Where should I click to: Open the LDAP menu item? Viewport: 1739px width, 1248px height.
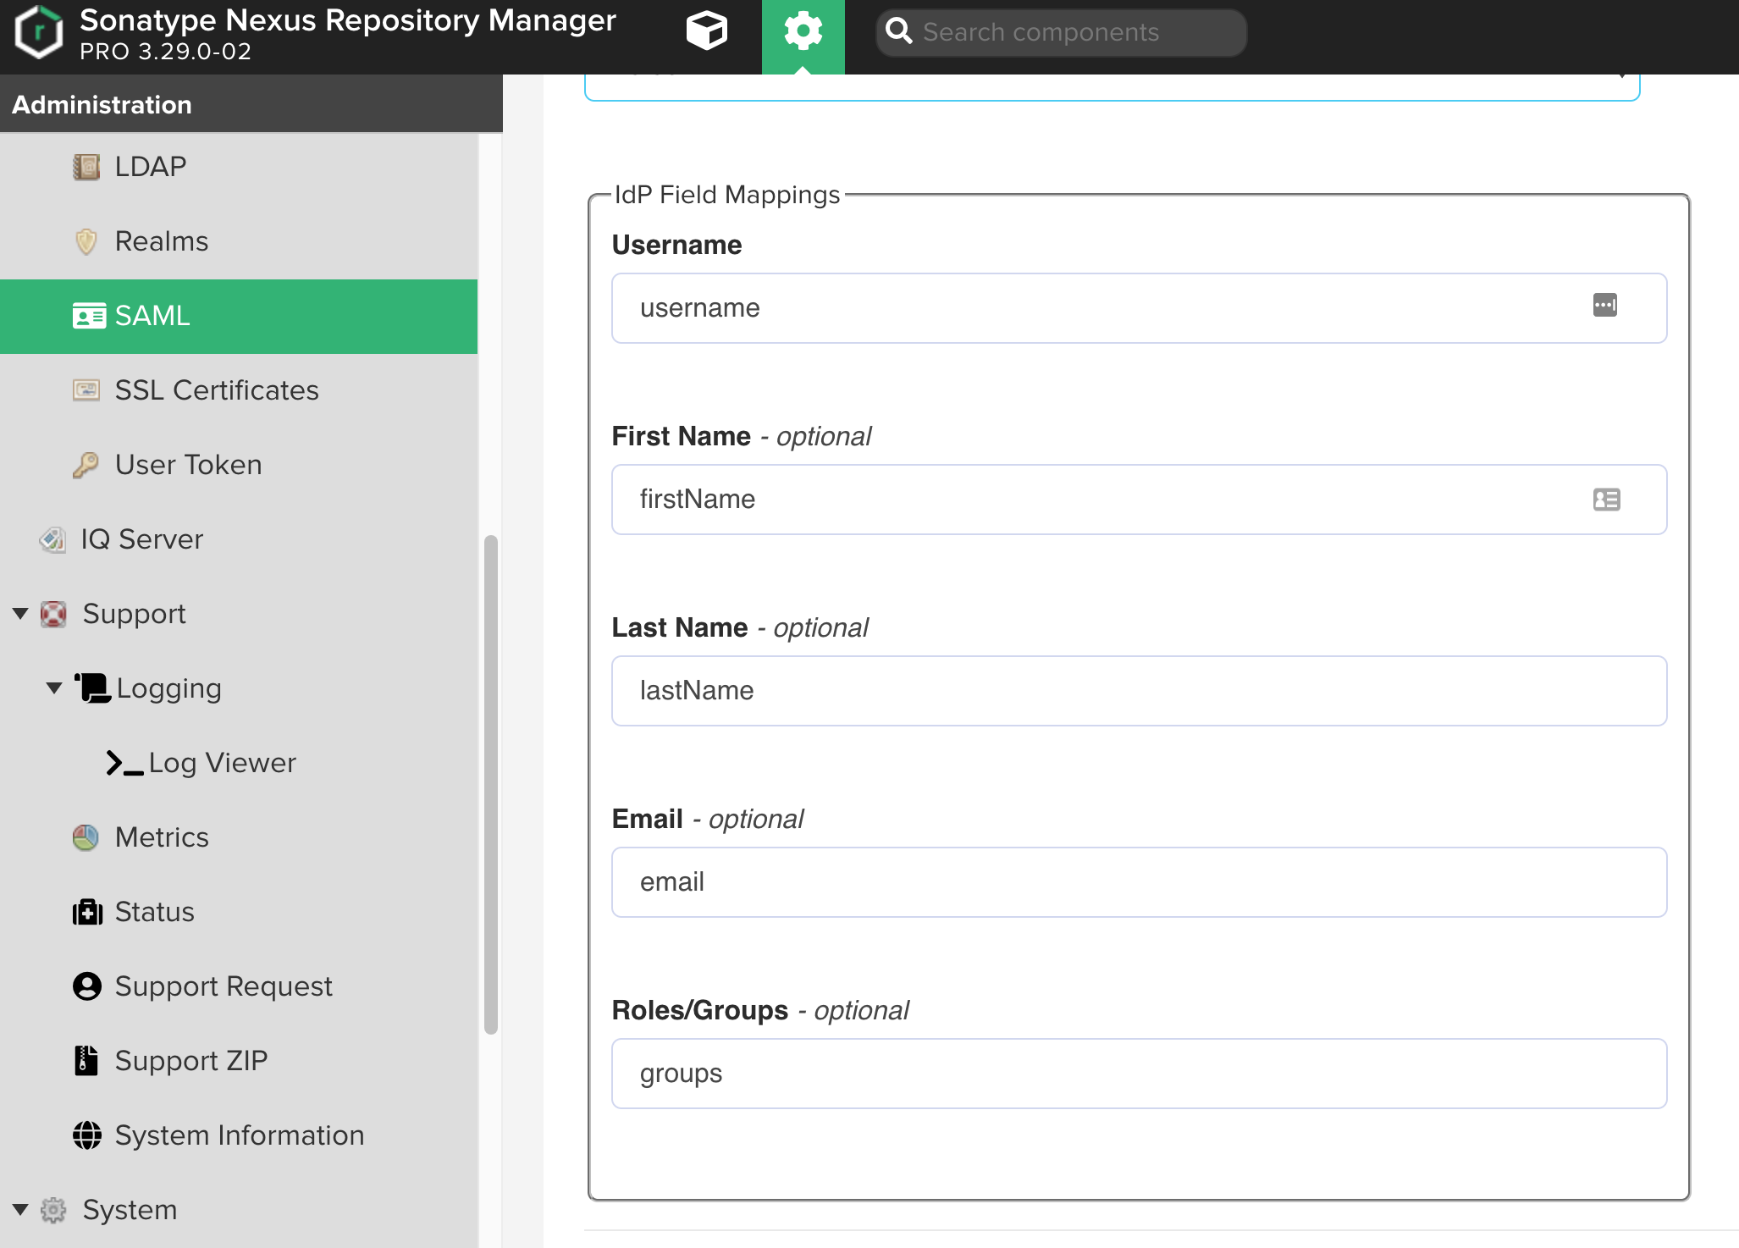(150, 167)
